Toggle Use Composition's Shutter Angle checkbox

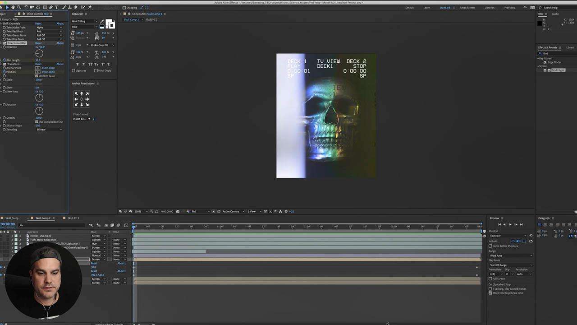point(37,122)
